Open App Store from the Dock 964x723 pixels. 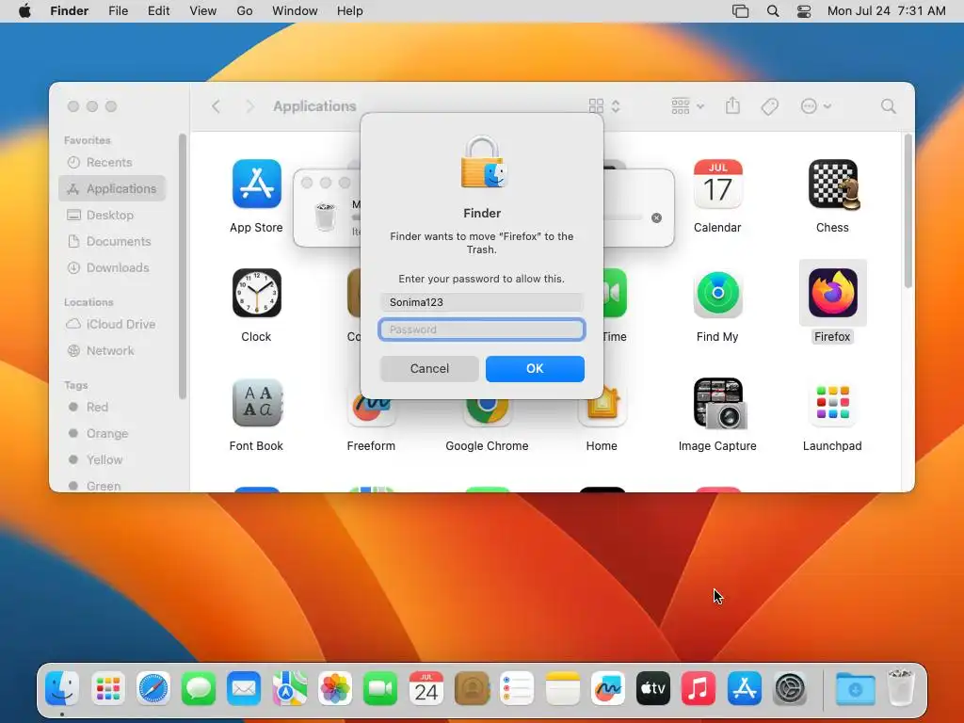click(x=745, y=688)
